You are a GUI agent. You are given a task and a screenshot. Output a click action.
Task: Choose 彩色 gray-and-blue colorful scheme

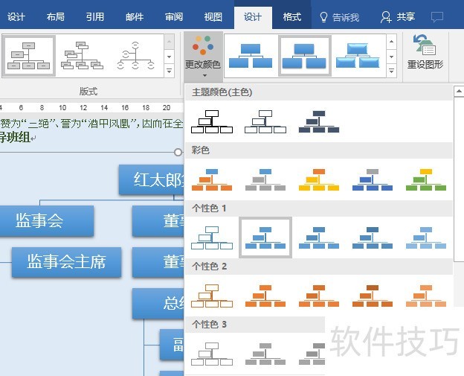coord(373,180)
